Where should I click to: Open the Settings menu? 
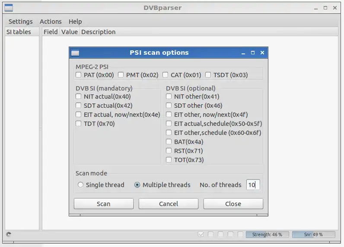(20, 22)
